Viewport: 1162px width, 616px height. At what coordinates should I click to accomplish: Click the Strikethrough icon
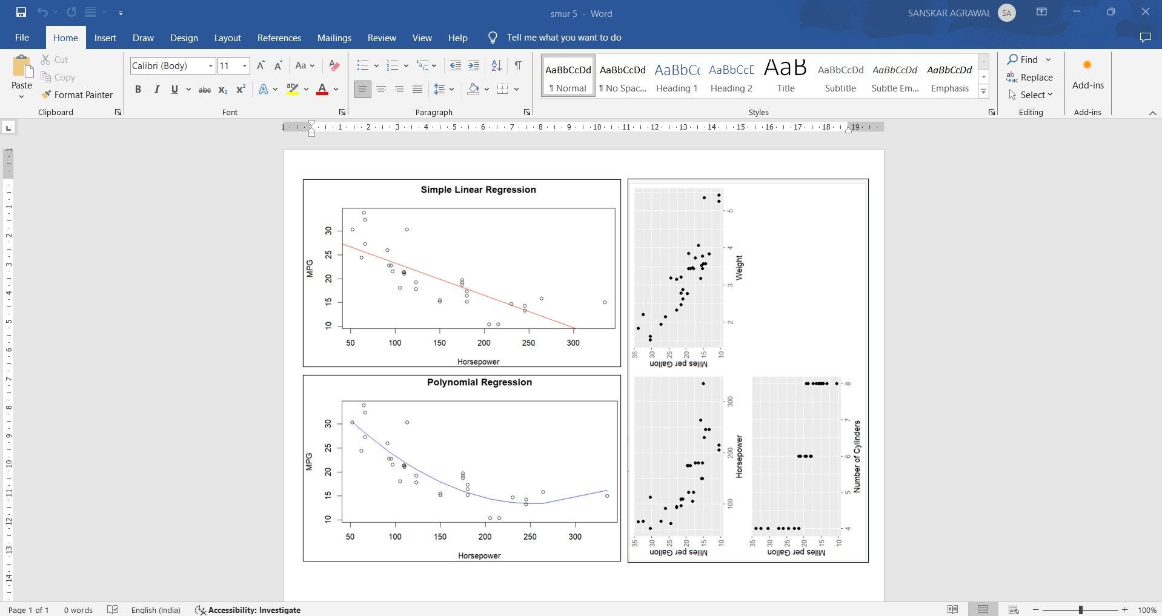(204, 89)
